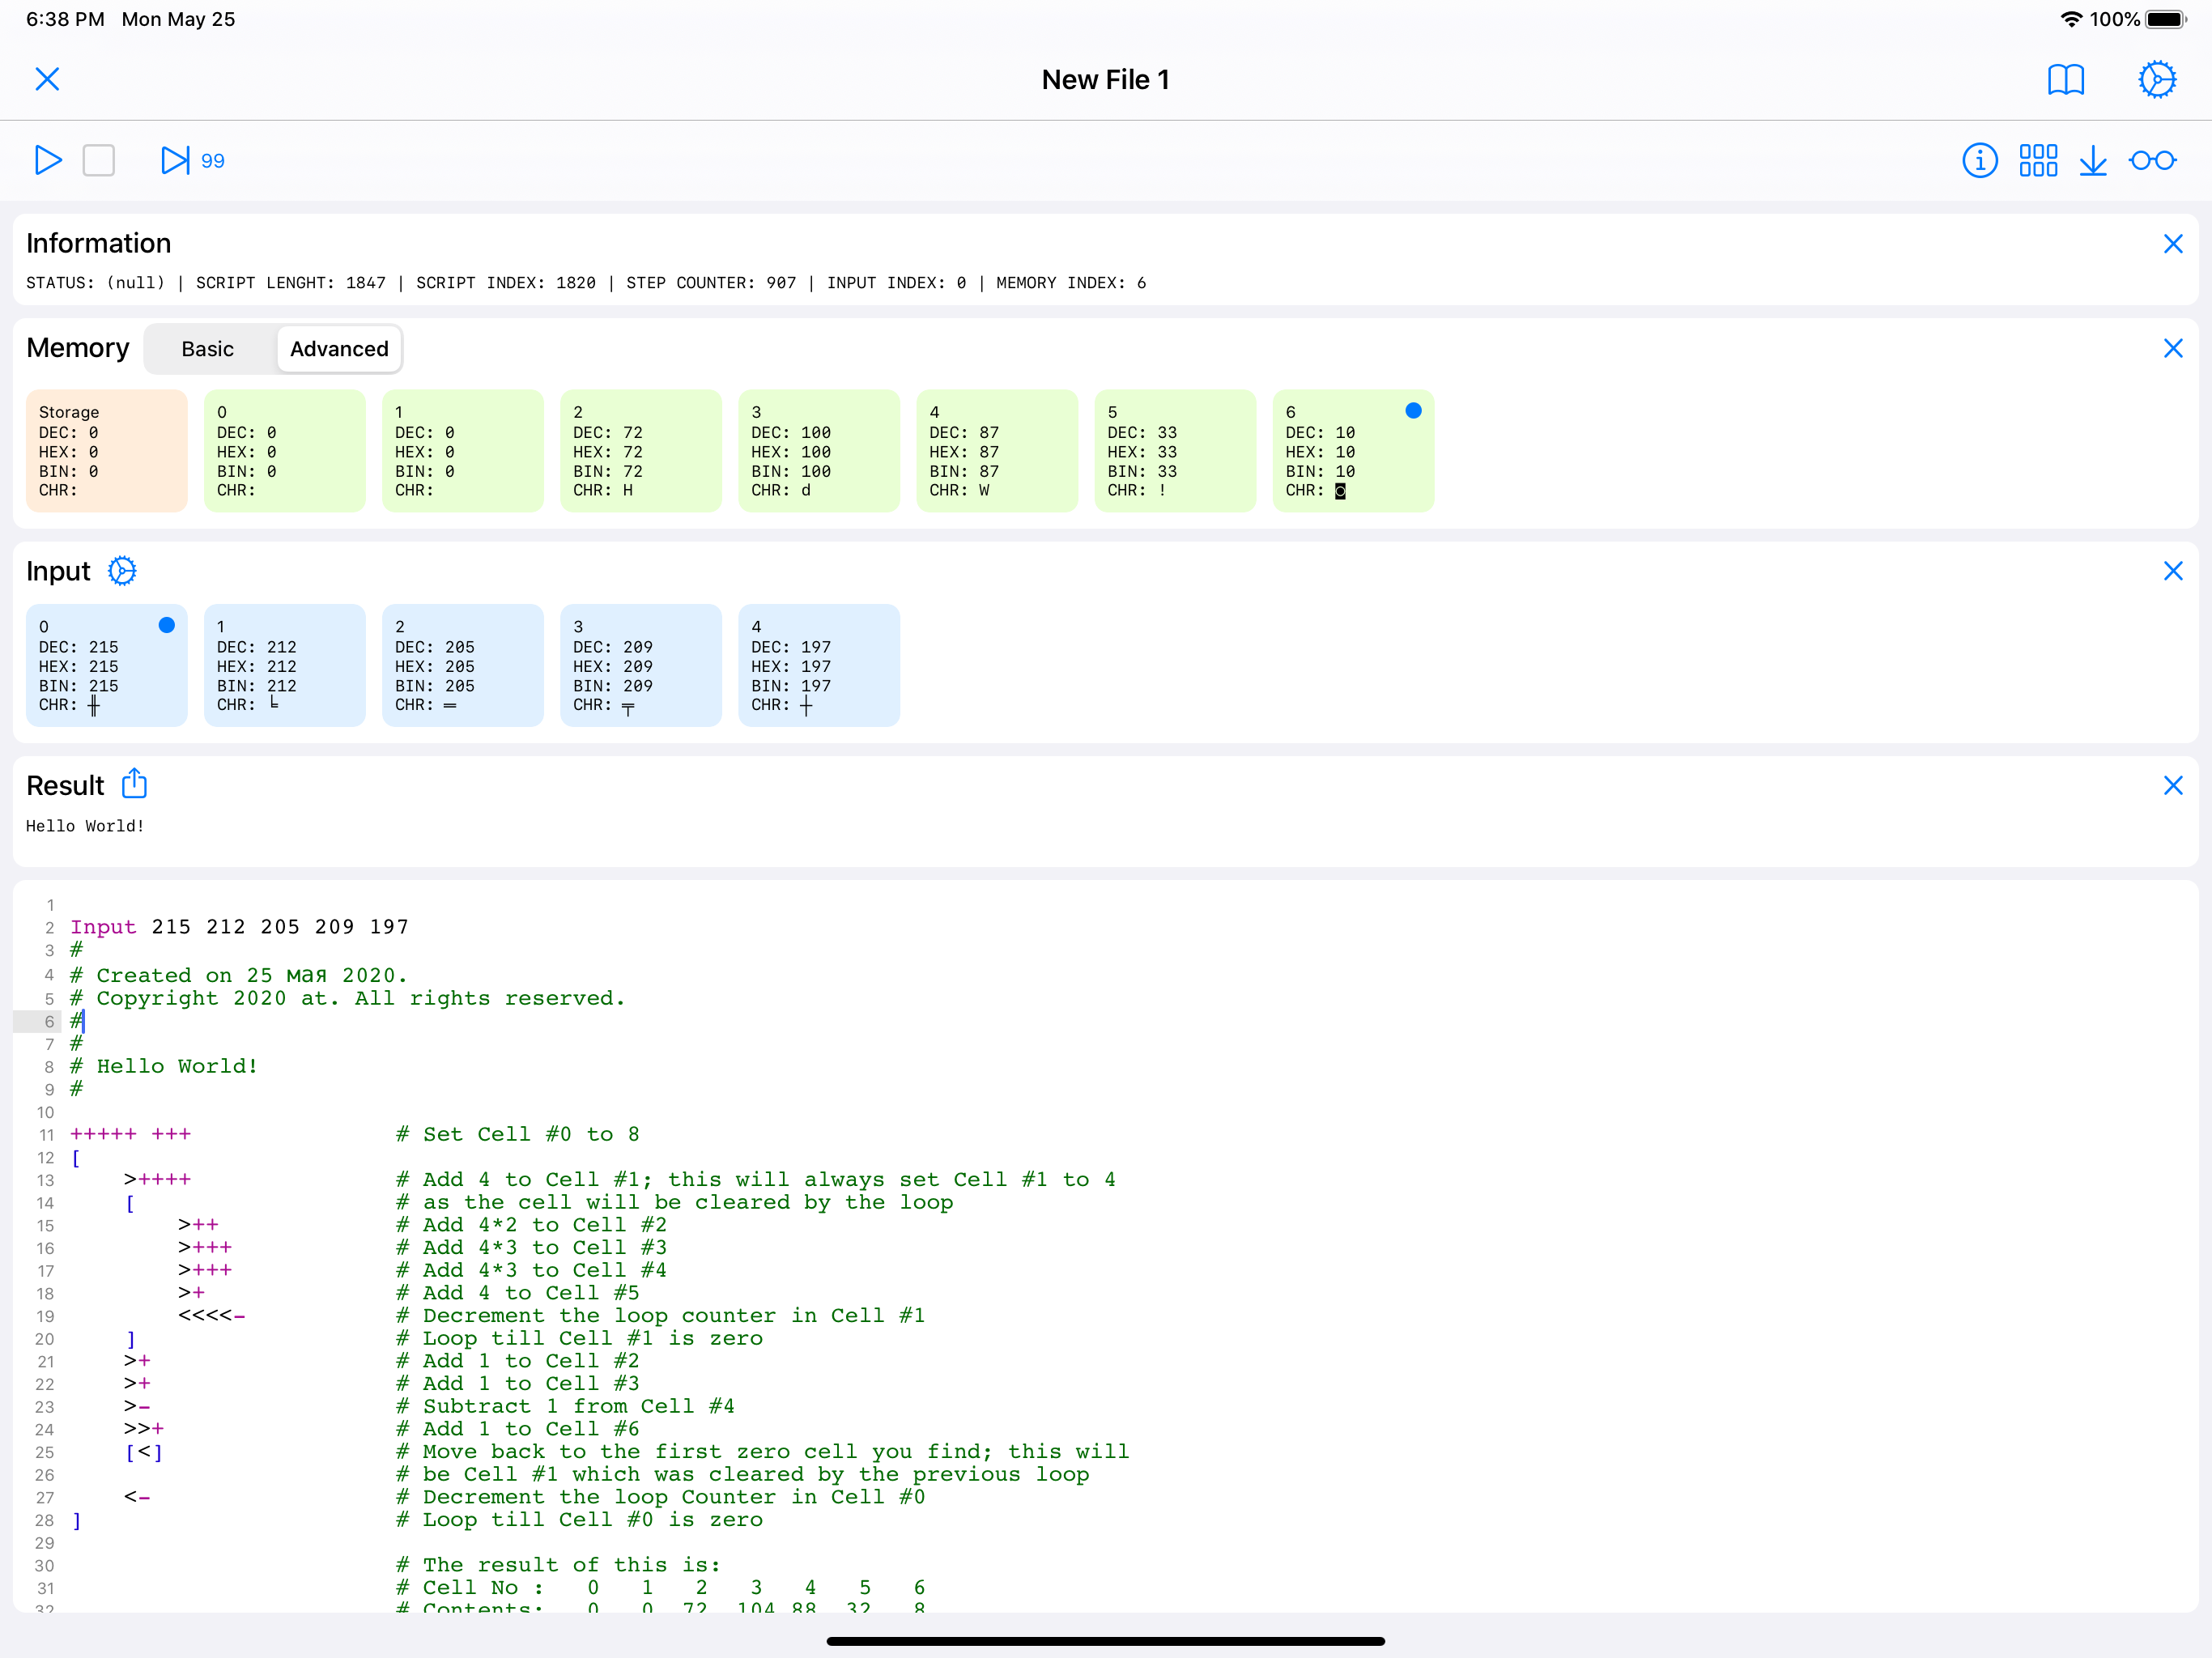Switch Memory view to Basic

[207, 349]
